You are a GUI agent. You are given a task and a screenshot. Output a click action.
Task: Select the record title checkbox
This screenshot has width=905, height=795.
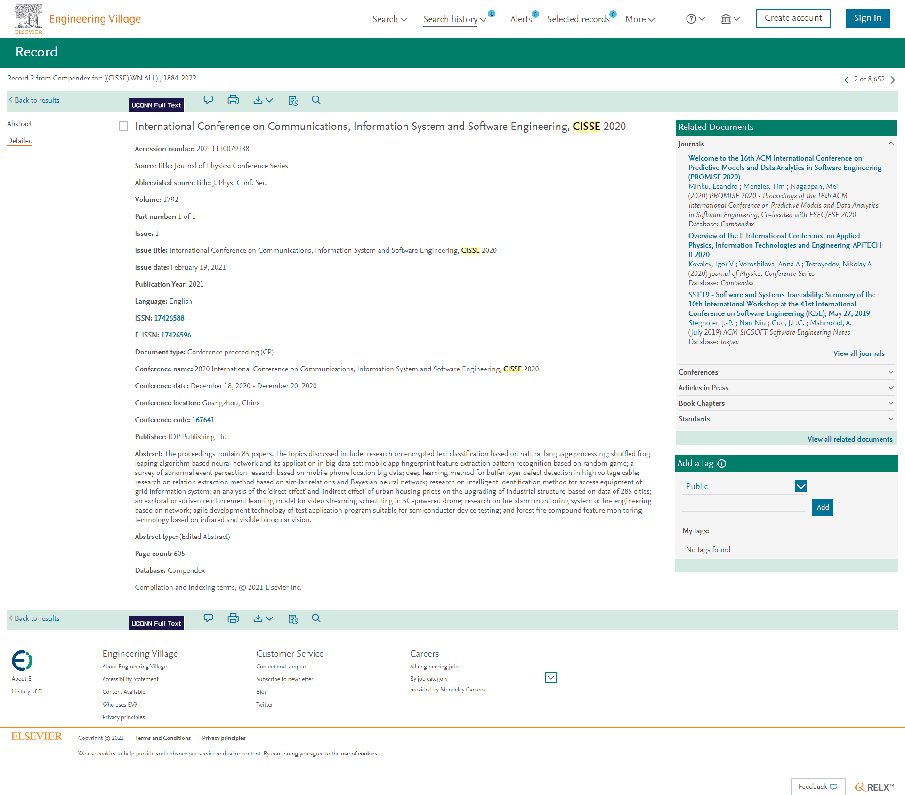point(123,126)
